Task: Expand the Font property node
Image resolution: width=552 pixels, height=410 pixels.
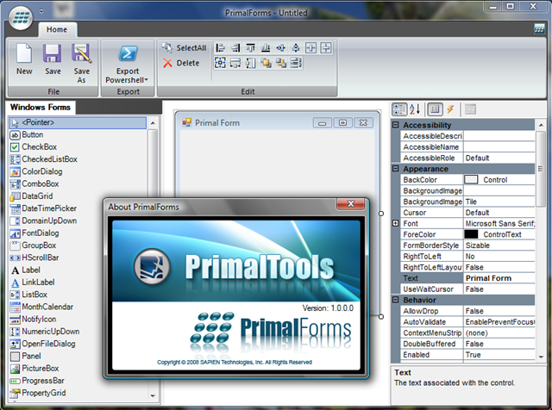Action: 396,223
